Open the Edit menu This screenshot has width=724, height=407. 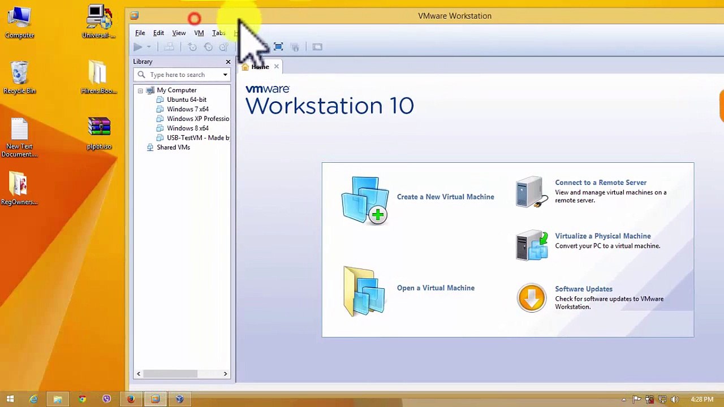(x=158, y=33)
